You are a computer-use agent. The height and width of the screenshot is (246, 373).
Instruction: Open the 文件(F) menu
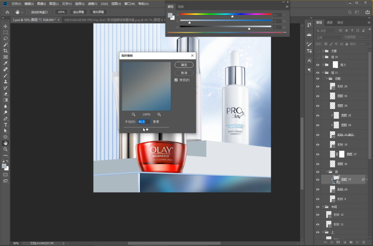click(x=16, y=4)
